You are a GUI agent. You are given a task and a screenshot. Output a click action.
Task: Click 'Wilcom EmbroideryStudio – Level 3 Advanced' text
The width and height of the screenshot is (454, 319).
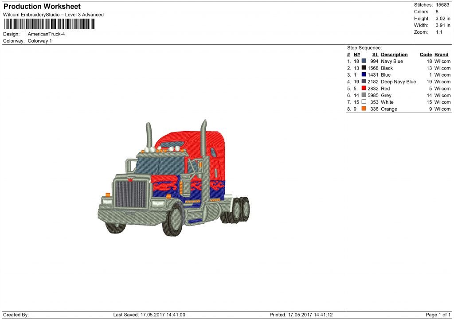click(53, 15)
